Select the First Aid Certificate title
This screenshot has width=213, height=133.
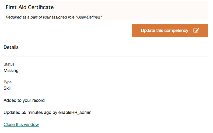click(x=30, y=7)
